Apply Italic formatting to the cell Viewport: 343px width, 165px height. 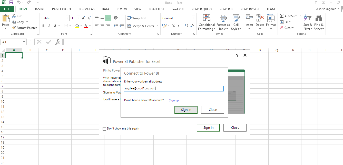click(49, 26)
